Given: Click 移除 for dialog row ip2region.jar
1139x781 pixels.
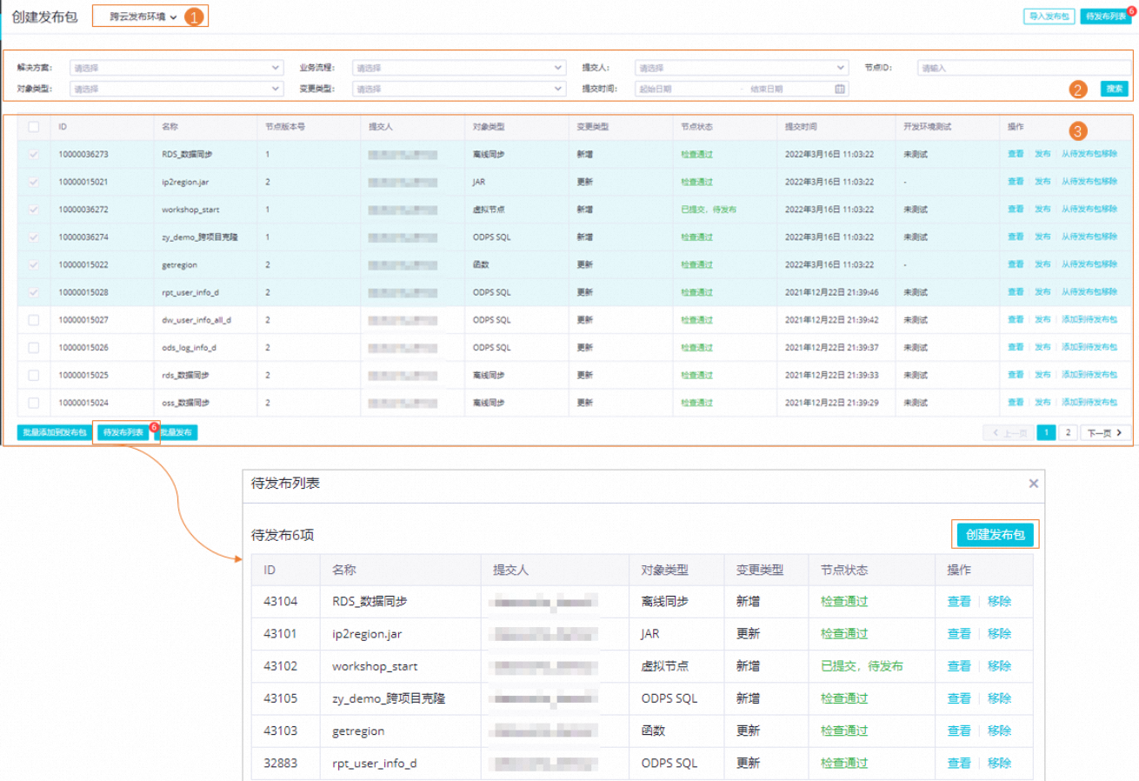Looking at the screenshot, I should tap(1000, 634).
